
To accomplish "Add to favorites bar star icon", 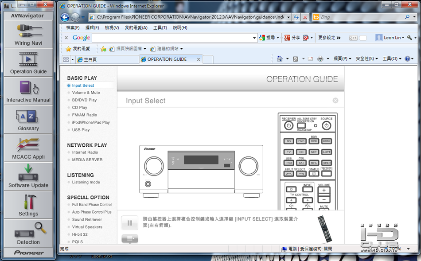I will [103, 49].
